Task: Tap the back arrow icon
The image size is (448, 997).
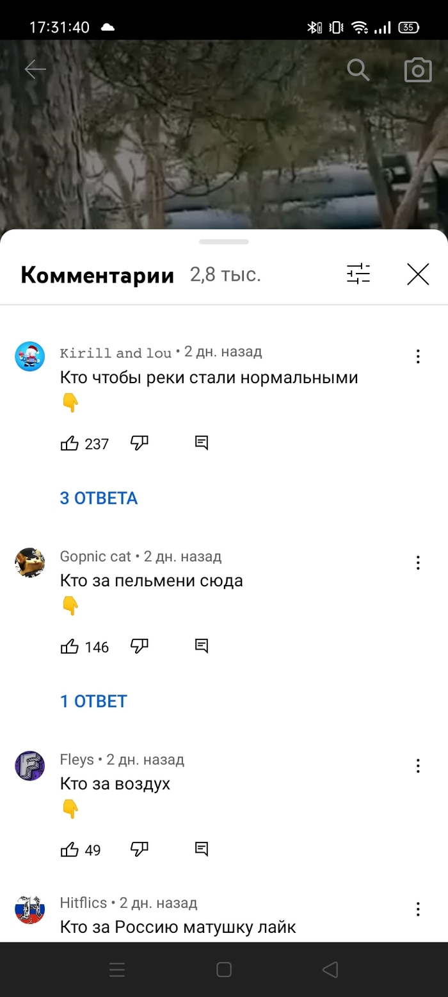Action: point(35,70)
